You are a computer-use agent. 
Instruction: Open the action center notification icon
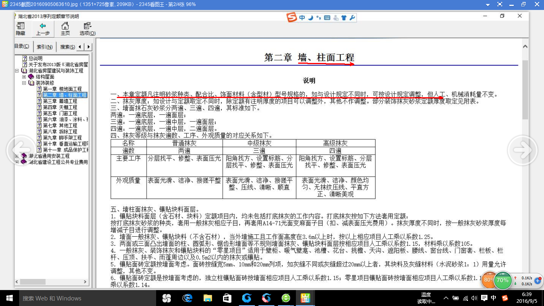point(484,298)
